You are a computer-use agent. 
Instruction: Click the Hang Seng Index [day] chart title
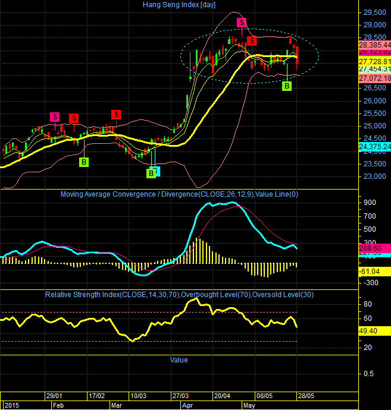pos(179,5)
